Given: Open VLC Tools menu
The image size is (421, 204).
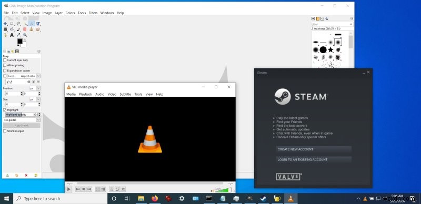Looking at the screenshot, I should (x=138, y=94).
